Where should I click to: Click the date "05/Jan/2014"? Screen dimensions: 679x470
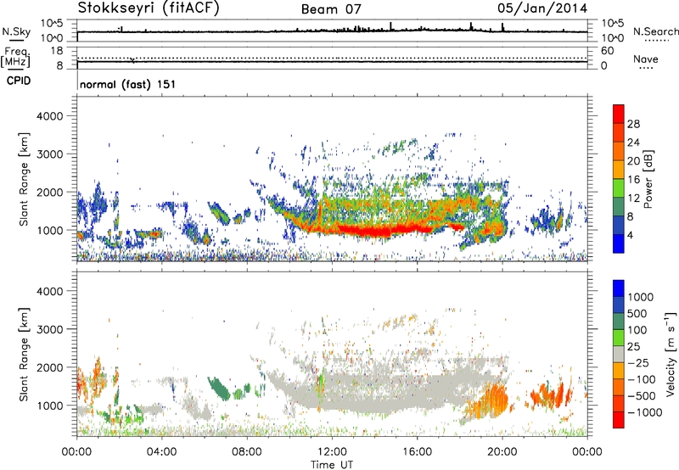pos(542,8)
